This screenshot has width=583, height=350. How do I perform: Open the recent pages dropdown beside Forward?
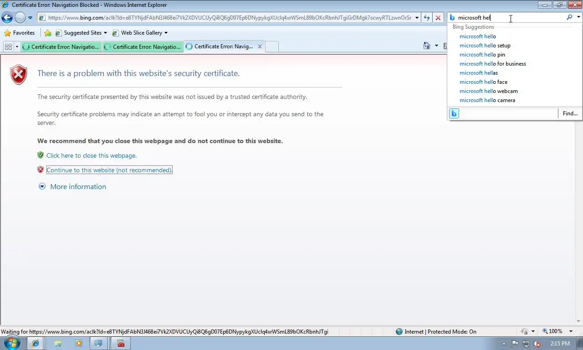[x=30, y=18]
